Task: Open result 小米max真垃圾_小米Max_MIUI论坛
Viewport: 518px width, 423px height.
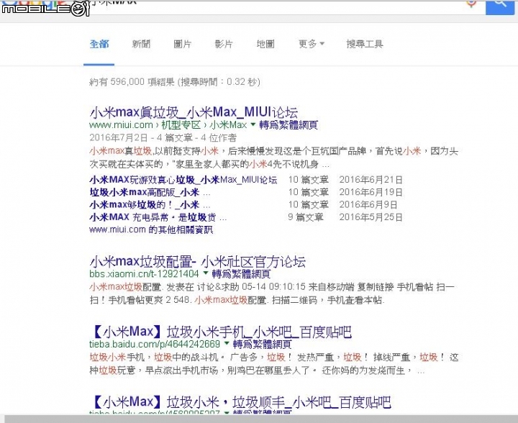Action: click(194, 112)
